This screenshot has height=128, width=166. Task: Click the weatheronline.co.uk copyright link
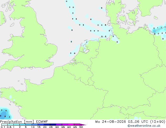(x=144, y=126)
